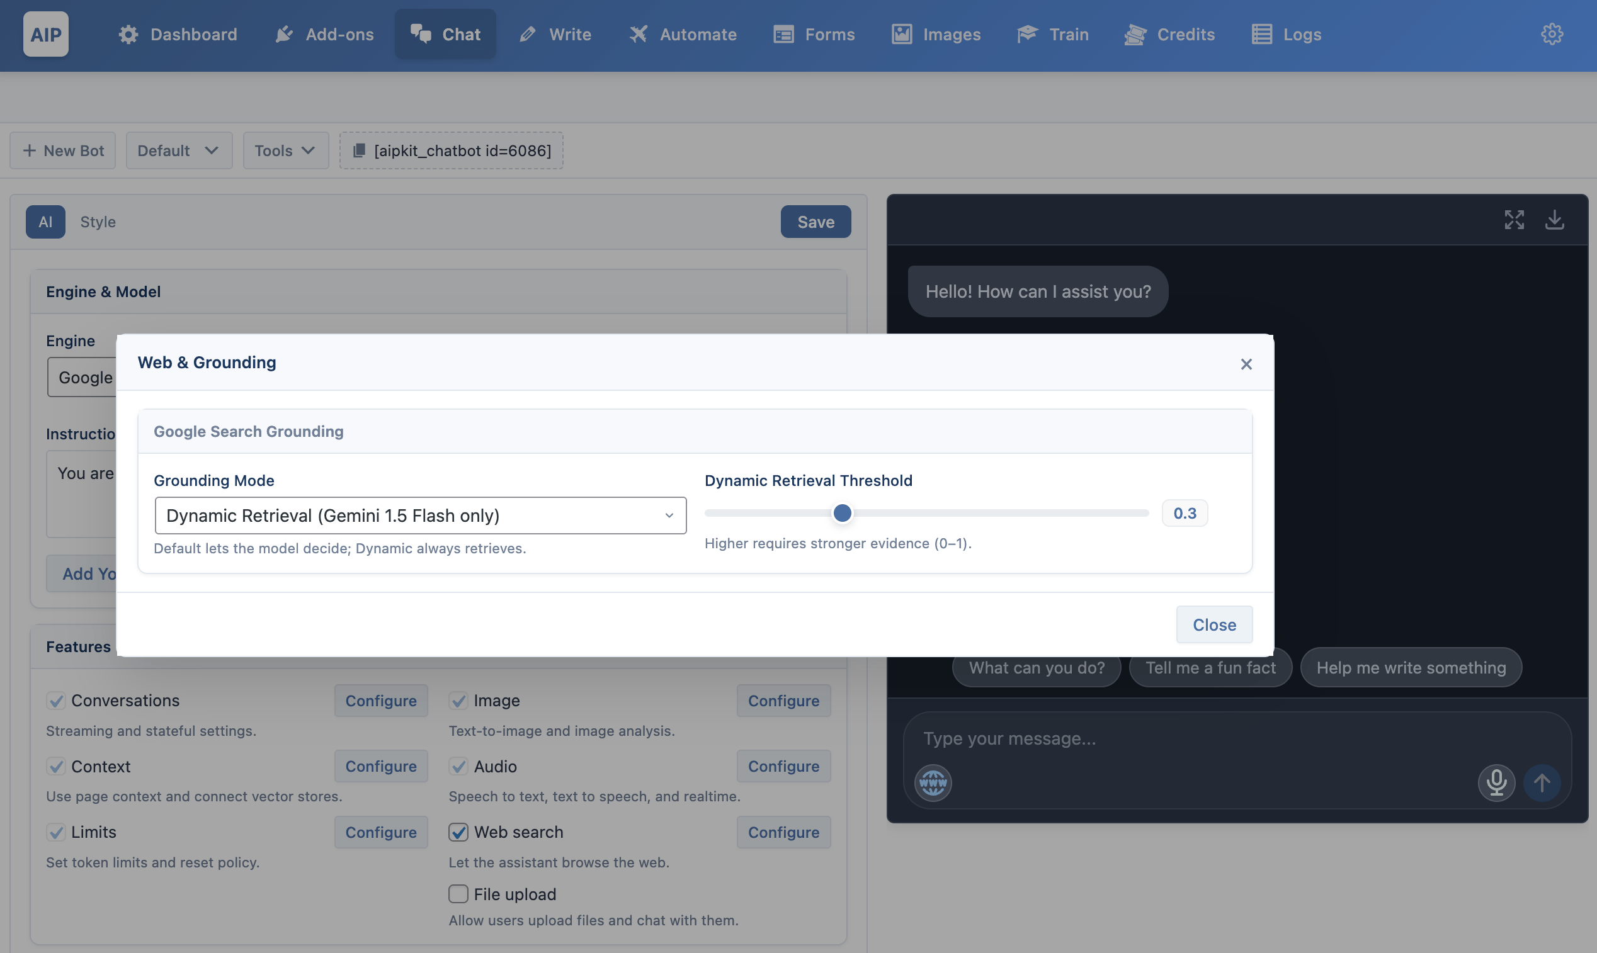
Task: Toggle the Audio checkbox
Action: (458, 766)
